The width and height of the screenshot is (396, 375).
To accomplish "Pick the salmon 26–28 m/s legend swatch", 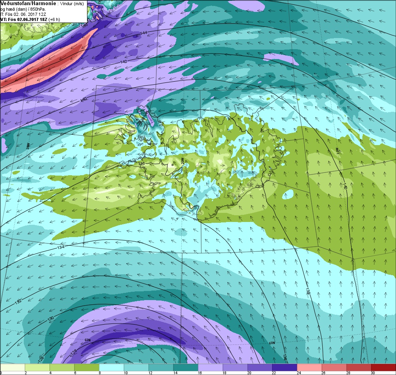I will pos(334,367).
